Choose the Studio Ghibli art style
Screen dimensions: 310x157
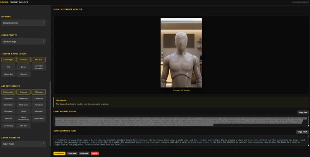pos(39,118)
